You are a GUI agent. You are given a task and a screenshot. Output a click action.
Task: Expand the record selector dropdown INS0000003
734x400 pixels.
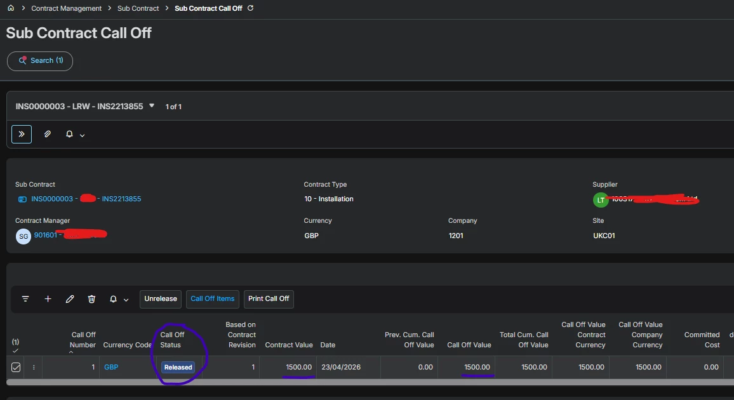(x=152, y=106)
